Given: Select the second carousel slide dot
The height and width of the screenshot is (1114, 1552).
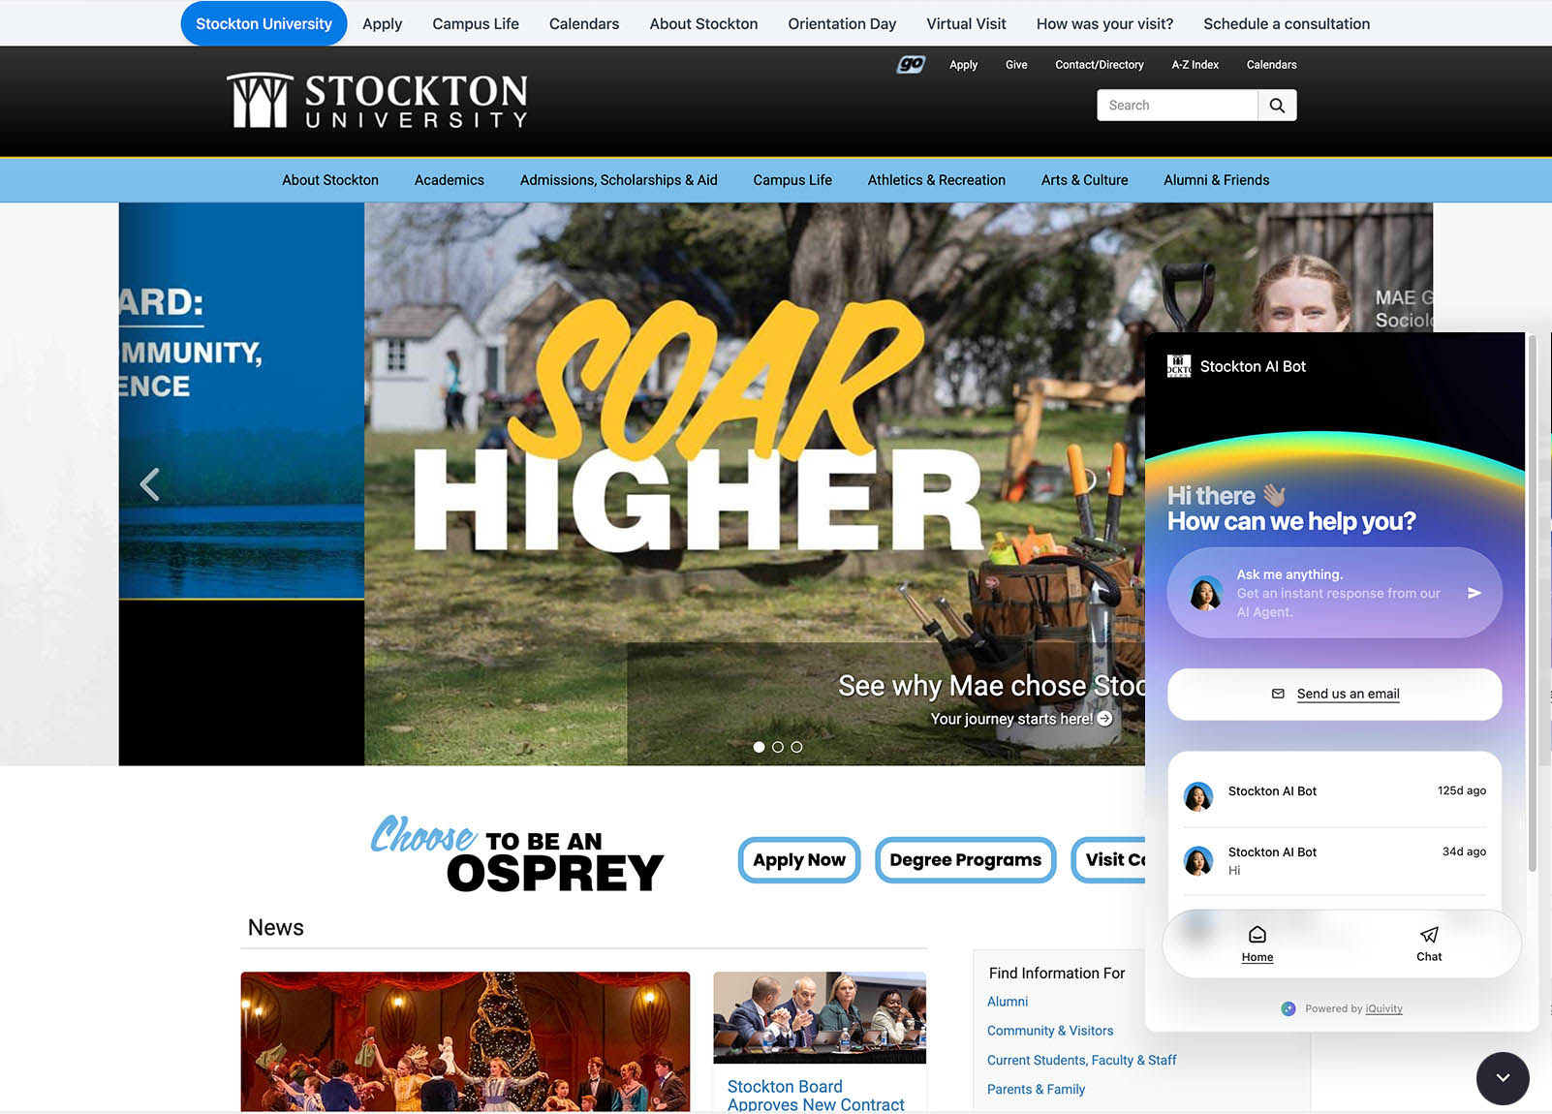Looking at the screenshot, I should pyautogui.click(x=778, y=747).
